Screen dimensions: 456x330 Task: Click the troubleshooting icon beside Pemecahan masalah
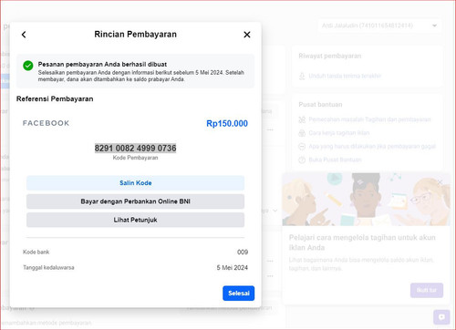point(302,119)
